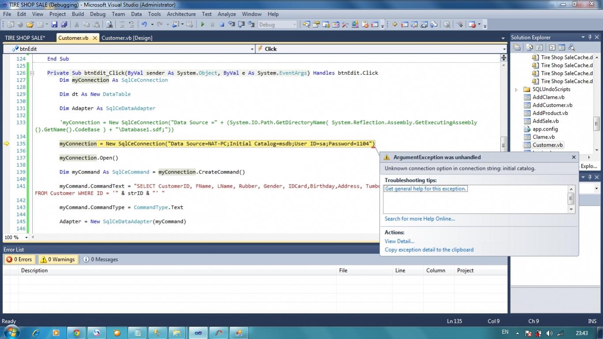Click the Open File folder toolbar icon
603x339 pixels.
30,25
